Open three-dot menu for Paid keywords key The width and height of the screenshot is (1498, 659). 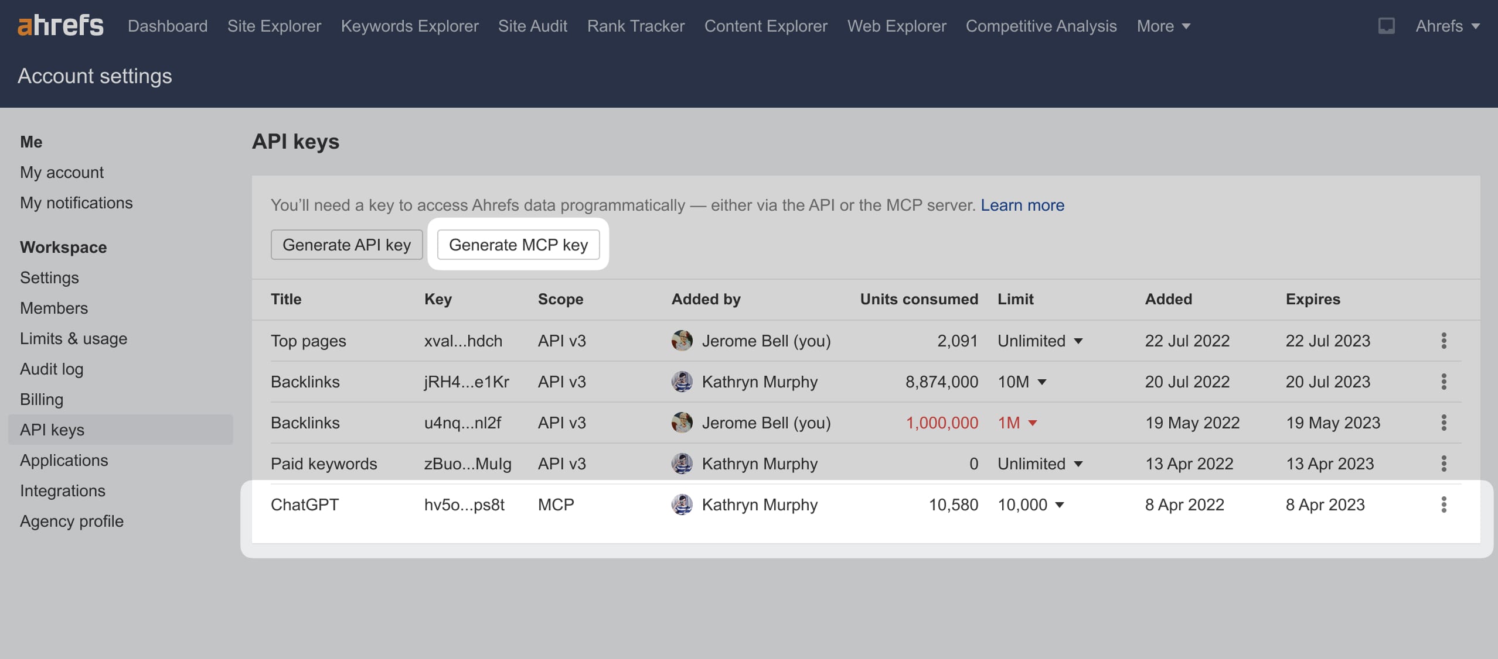coord(1443,464)
